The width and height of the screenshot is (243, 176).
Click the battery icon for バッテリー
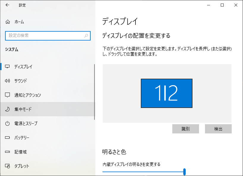coord(7,138)
